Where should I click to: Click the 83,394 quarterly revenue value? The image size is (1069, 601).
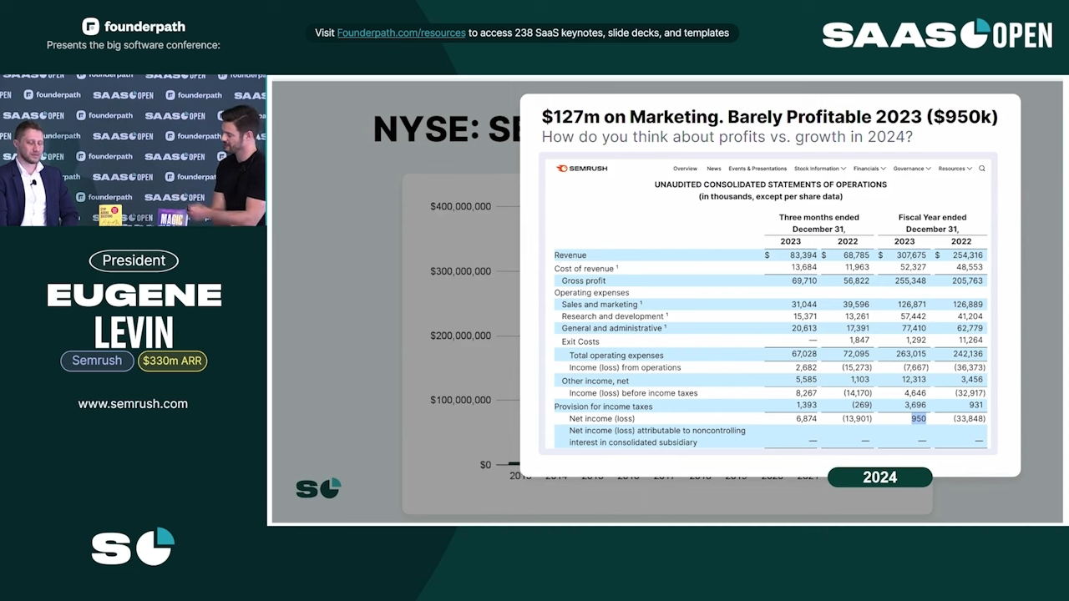pos(803,255)
